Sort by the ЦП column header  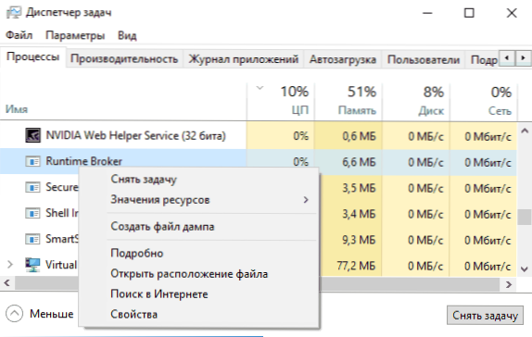click(x=300, y=110)
